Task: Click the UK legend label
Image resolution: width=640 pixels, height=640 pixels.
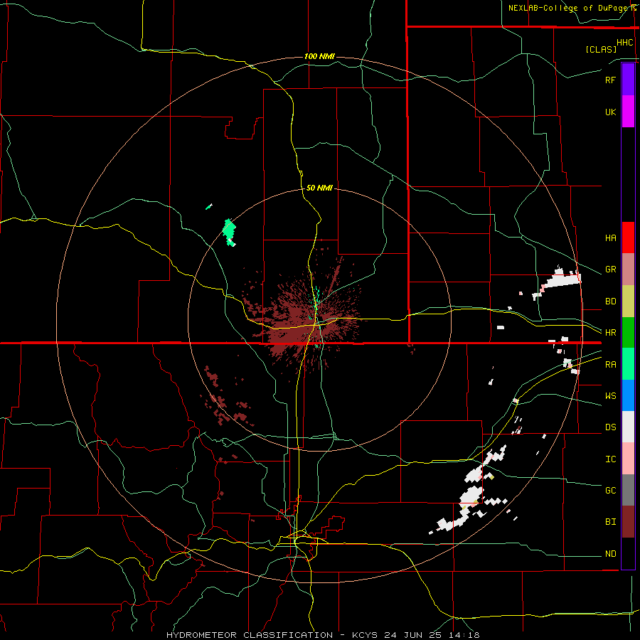Action: [610, 112]
